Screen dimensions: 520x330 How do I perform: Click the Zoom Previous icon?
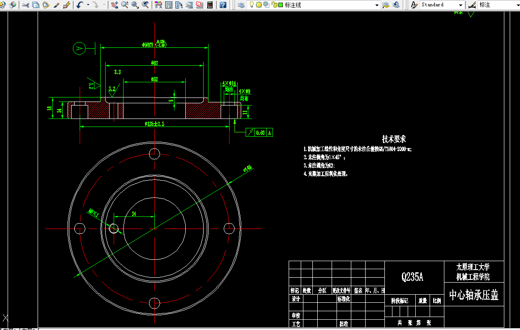pos(144,4)
